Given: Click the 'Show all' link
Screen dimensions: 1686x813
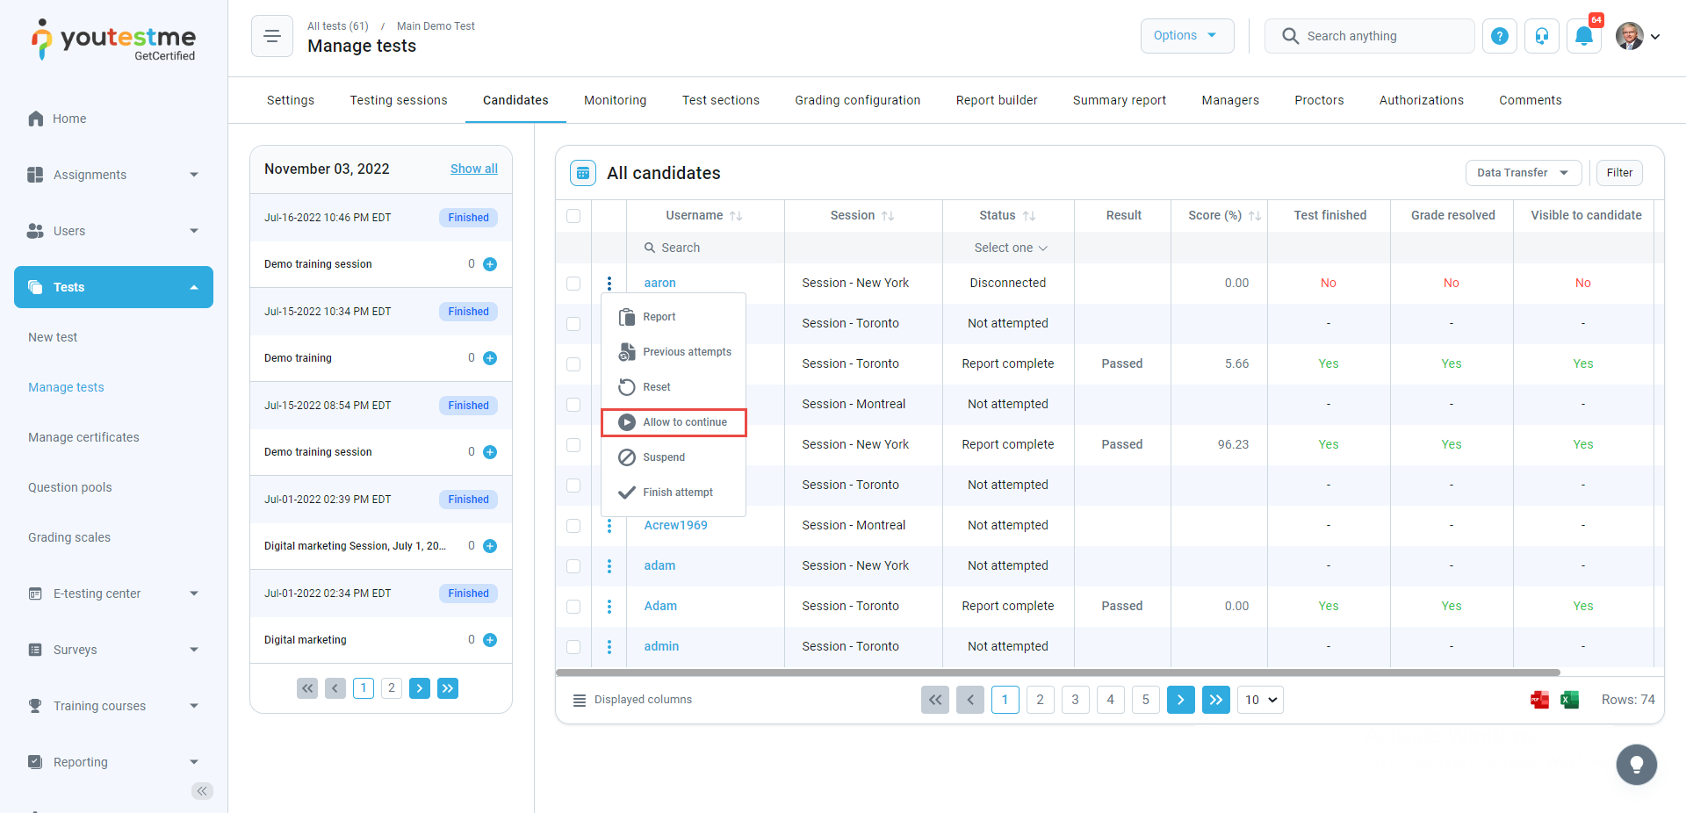Looking at the screenshot, I should 473,169.
